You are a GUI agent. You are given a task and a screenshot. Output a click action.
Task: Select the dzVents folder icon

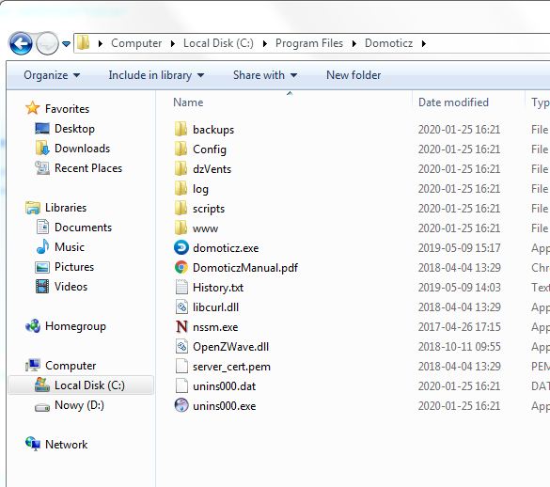[181, 169]
